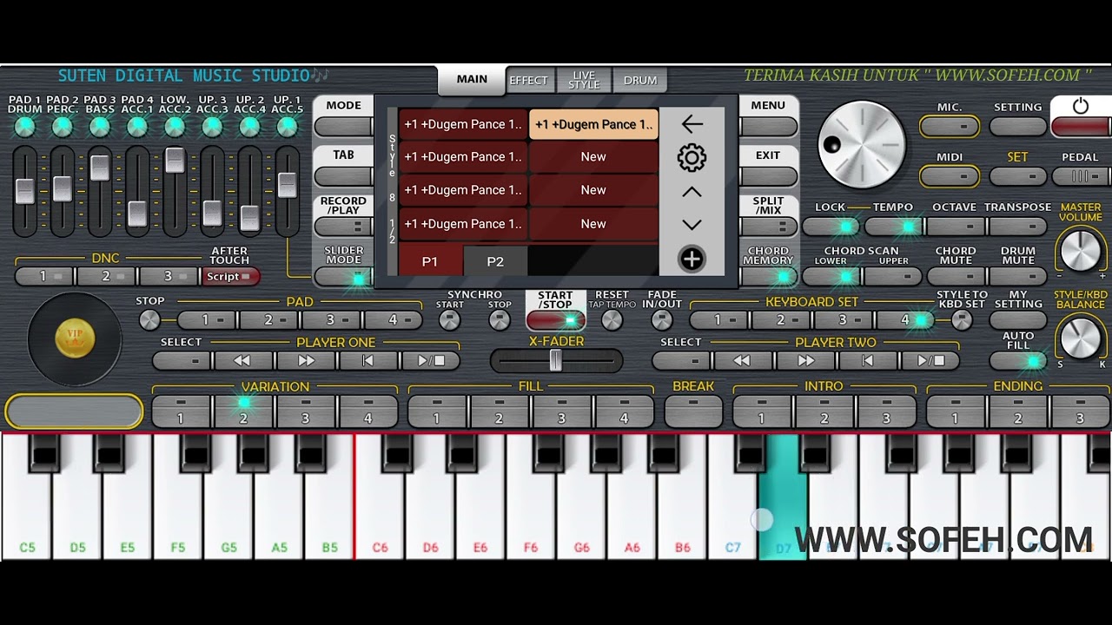Click the Exit button
Viewport: 1112px width, 625px height.
[768, 177]
